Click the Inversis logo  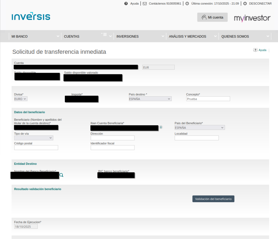[31, 17]
